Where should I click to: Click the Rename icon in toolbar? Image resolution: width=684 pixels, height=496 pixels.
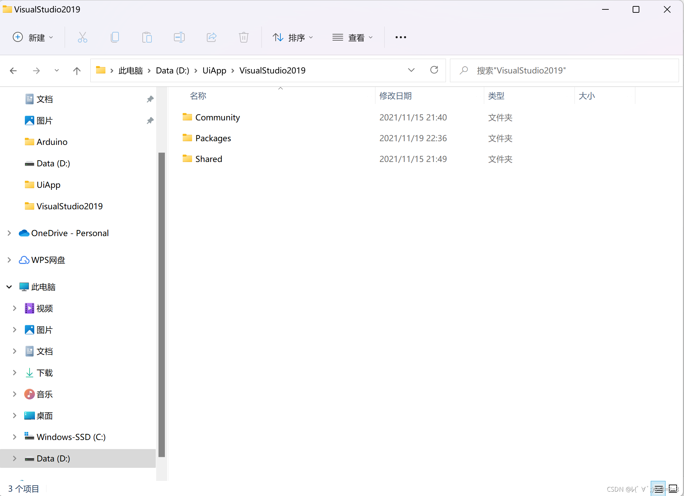[x=179, y=37]
